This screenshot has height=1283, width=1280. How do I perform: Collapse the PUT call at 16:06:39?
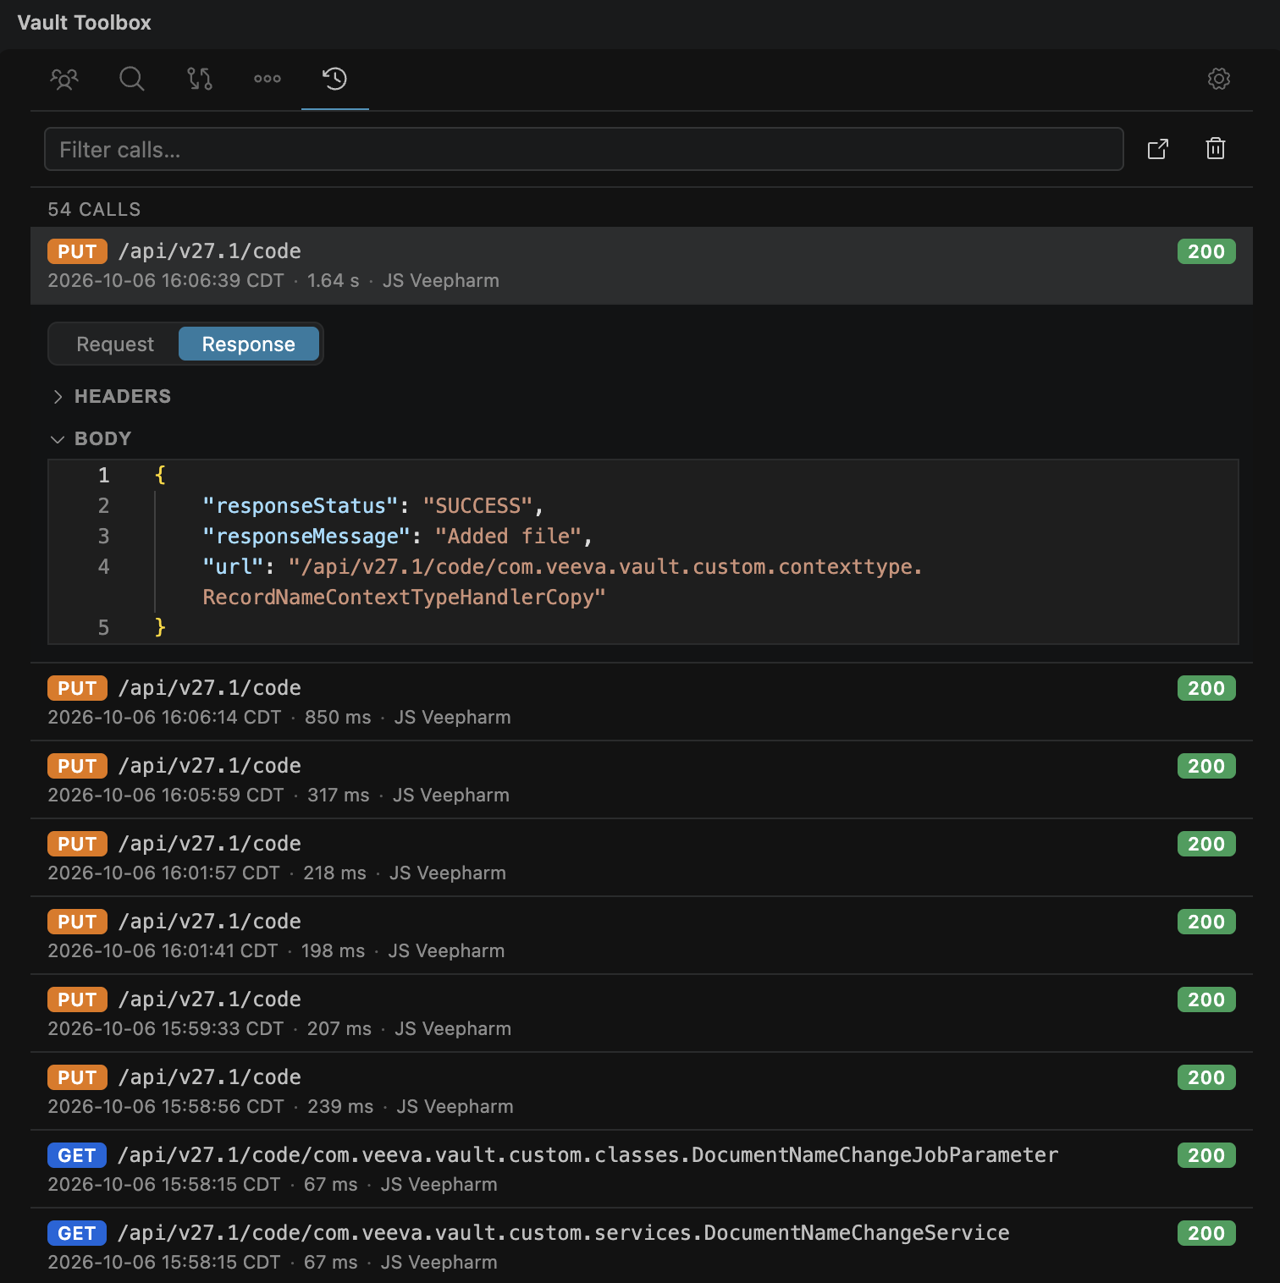click(642, 266)
